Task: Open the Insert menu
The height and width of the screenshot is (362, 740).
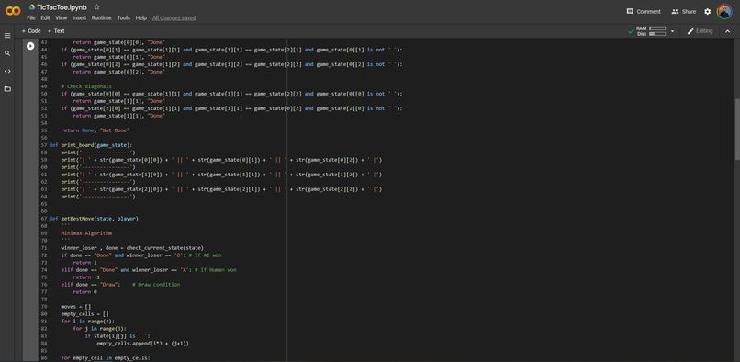Action: [79, 18]
